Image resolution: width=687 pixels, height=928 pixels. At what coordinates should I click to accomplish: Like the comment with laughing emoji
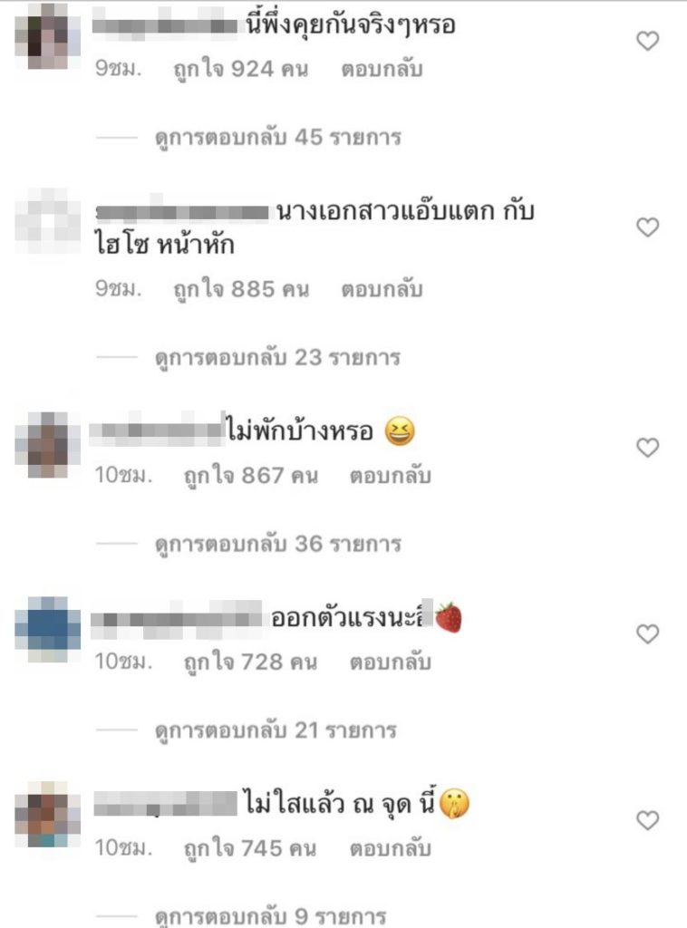coord(647,448)
